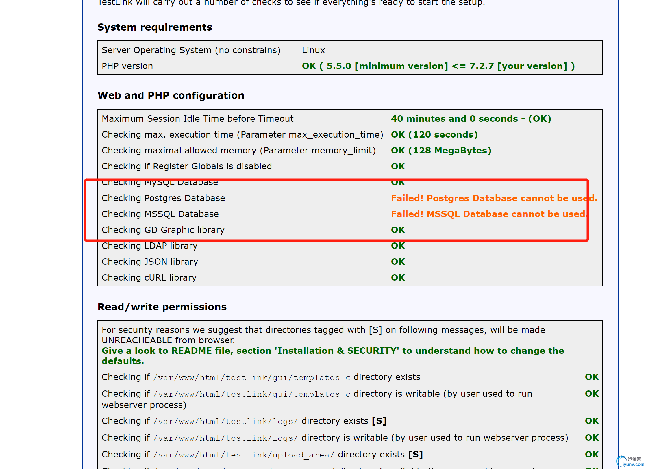The image size is (646, 469).
Task: Click 'Failed! Postgres Database cannot be used.'
Action: point(494,198)
